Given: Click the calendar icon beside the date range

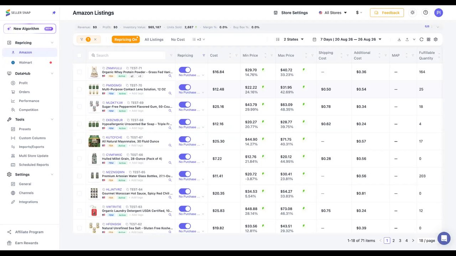Looking at the screenshot, I should coord(314,39).
